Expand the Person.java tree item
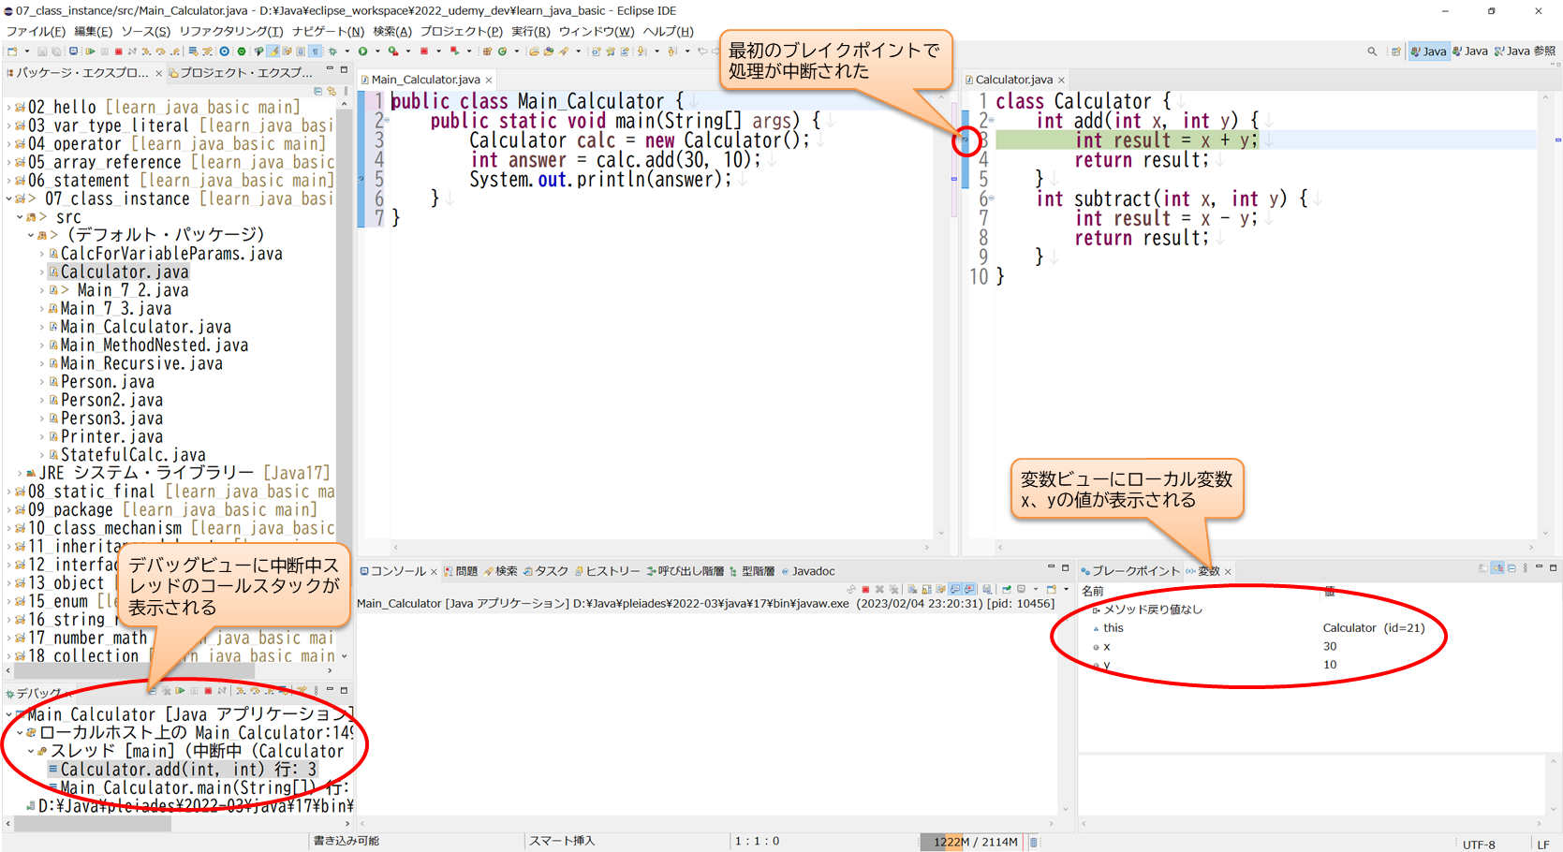 point(41,381)
